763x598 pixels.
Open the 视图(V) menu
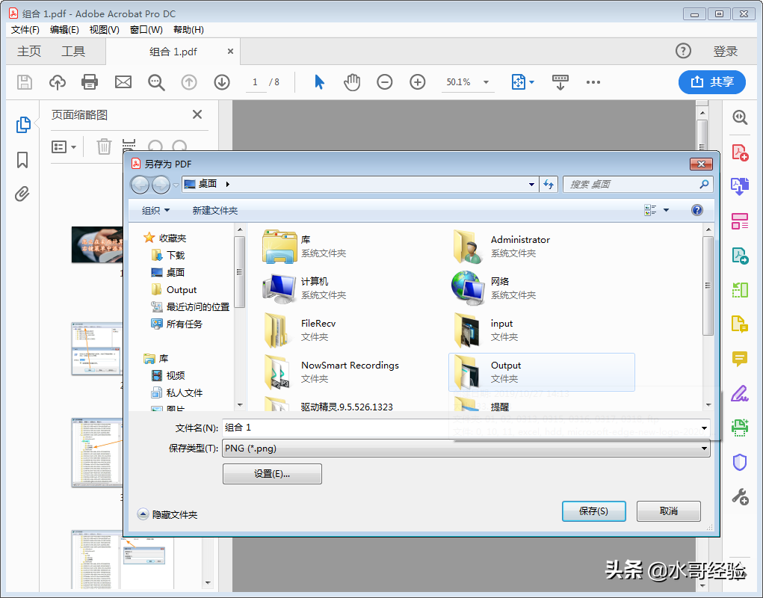[104, 30]
